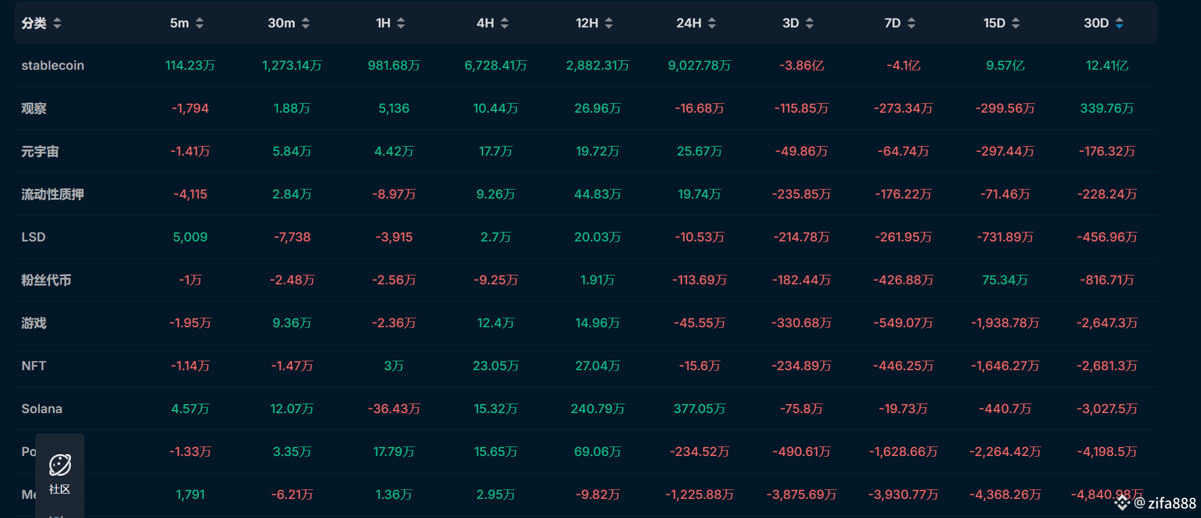Viewport: 1201px width, 518px height.
Task: Select 粉丝代币 15D value 75.34万
Action: coord(1005,280)
